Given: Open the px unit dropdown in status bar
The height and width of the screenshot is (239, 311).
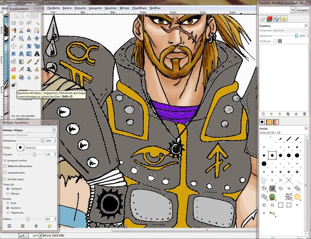Looking at the screenshot, I should [x=23, y=236].
